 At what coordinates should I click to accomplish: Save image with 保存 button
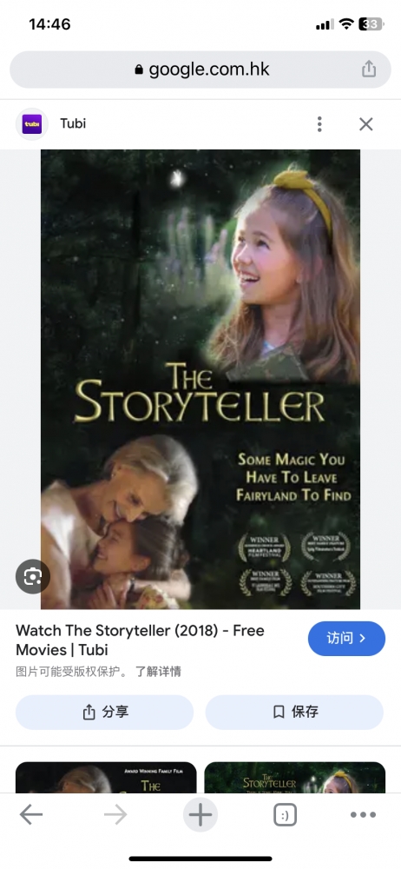(x=294, y=713)
